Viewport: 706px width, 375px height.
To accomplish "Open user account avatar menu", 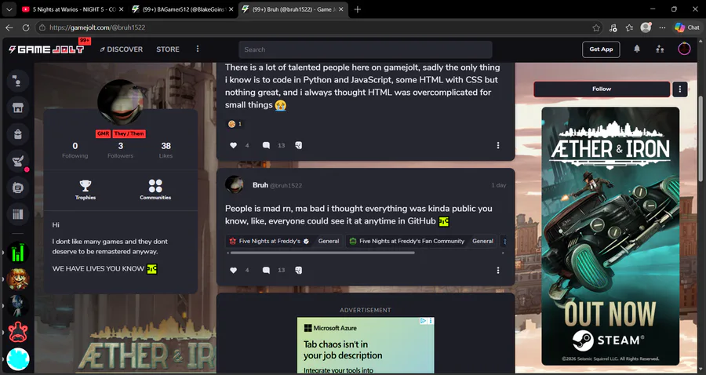I will point(684,49).
